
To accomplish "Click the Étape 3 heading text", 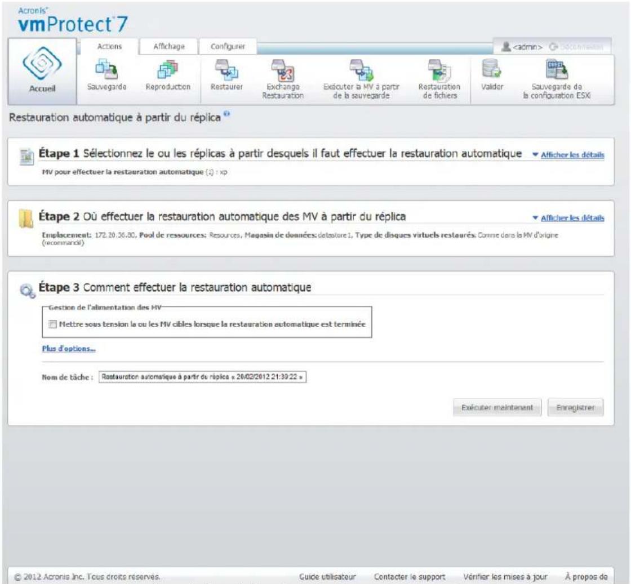I will click(175, 288).
